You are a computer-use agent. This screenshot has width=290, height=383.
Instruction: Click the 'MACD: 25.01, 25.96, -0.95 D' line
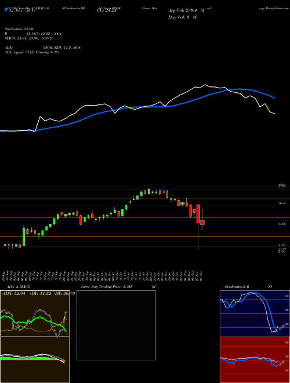tap(28, 38)
